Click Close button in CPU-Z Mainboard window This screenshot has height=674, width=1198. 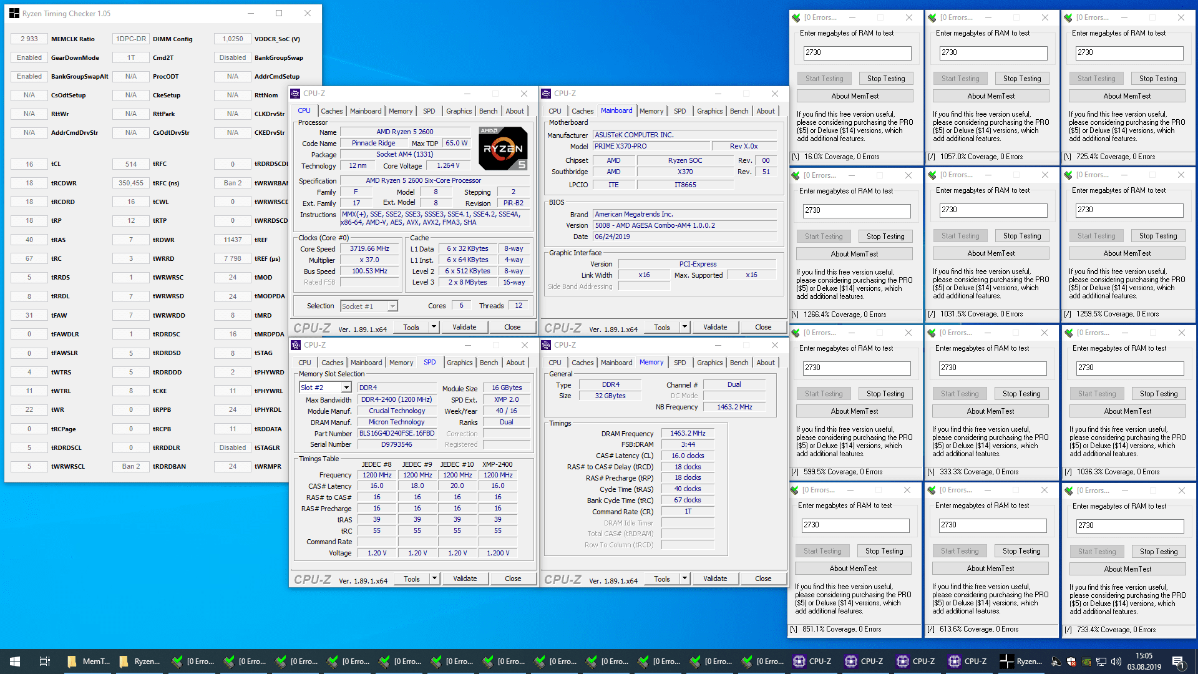[x=763, y=327]
